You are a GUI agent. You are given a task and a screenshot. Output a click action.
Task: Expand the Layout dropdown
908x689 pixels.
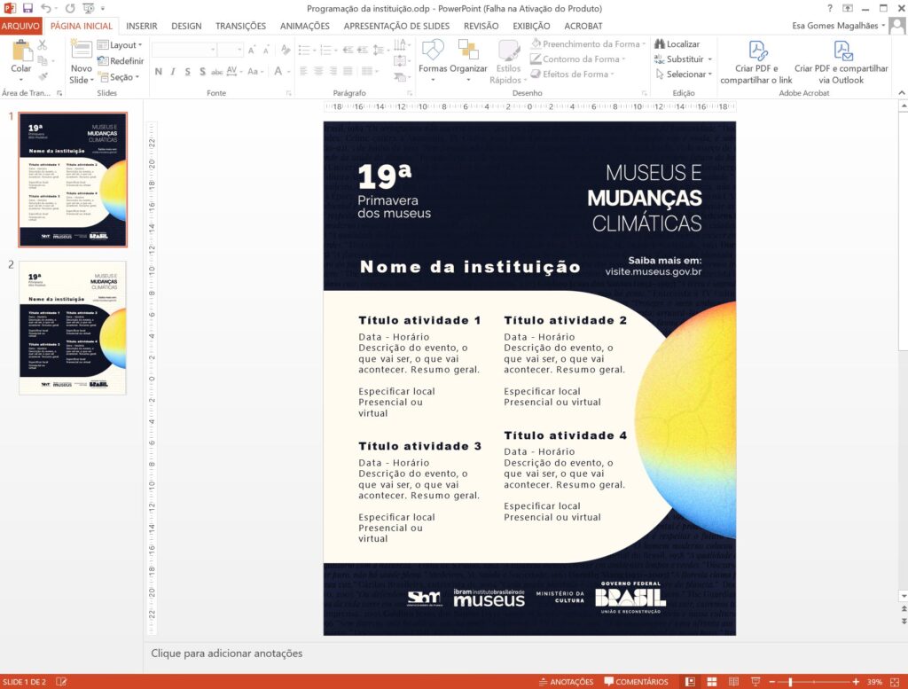120,44
